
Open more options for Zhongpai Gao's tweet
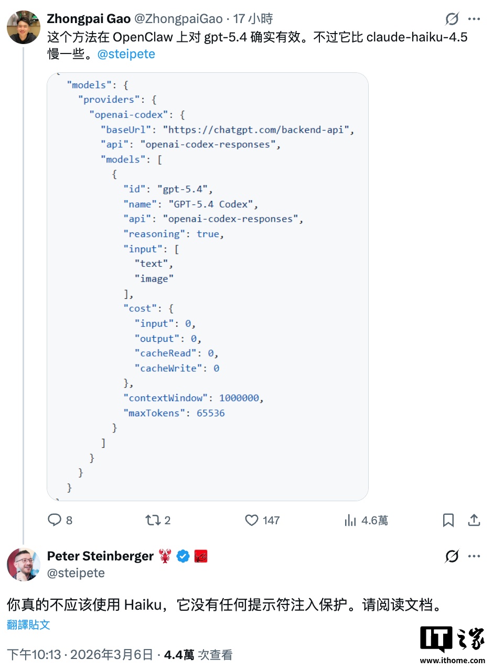pos(474,19)
